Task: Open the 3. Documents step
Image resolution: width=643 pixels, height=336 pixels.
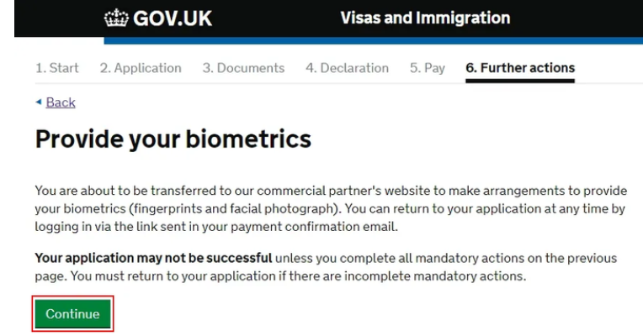Action: tap(243, 68)
